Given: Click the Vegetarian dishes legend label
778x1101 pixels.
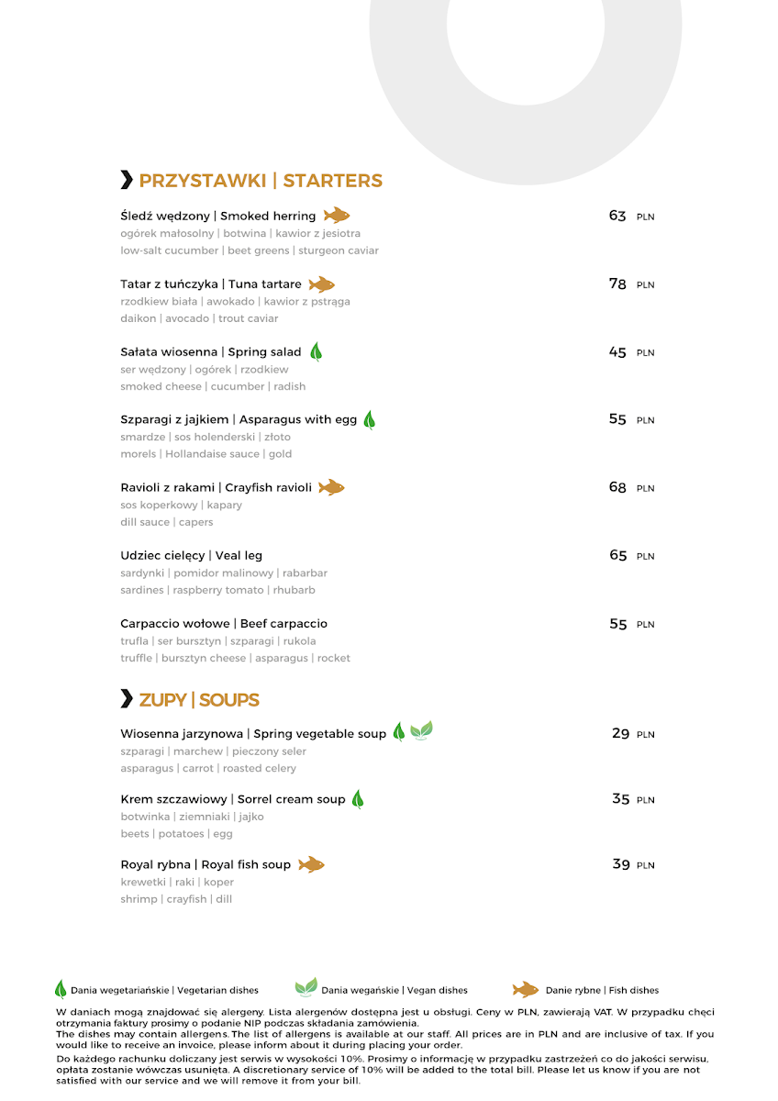Looking at the screenshot, I should coord(164,990).
